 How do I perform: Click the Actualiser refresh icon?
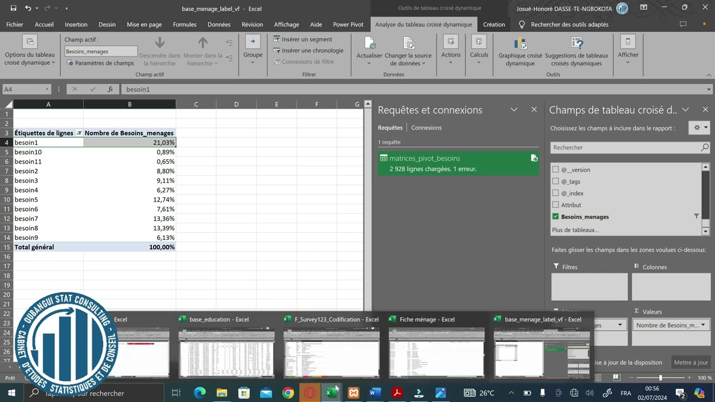(369, 44)
